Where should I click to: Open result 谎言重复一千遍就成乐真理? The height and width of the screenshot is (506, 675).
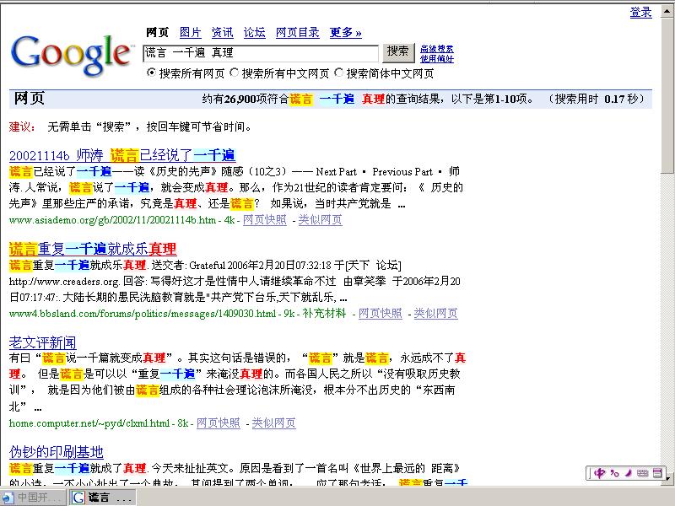[93, 248]
